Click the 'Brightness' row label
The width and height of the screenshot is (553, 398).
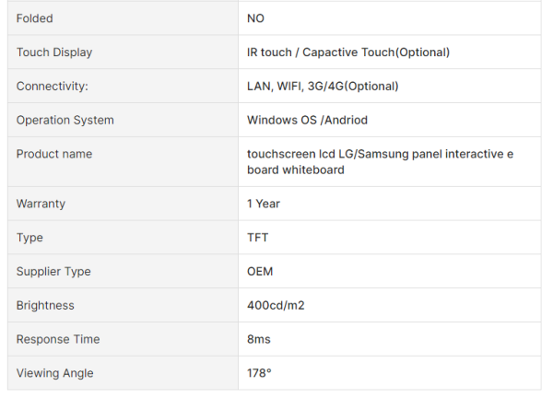click(x=45, y=306)
